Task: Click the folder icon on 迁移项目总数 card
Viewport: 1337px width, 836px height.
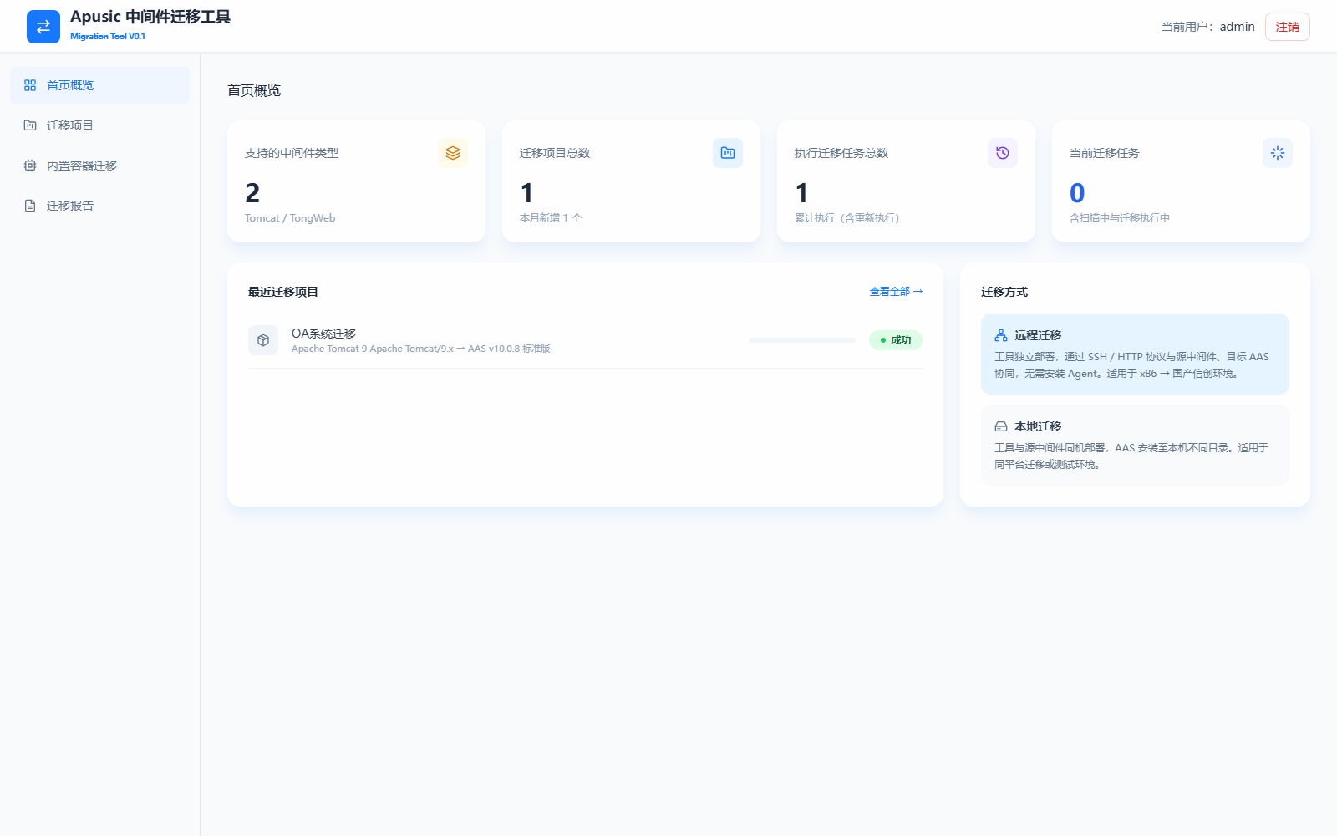Action: click(728, 153)
